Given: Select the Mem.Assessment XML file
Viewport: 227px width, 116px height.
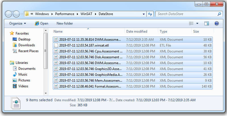Looking at the screenshot, I should point(133,81).
